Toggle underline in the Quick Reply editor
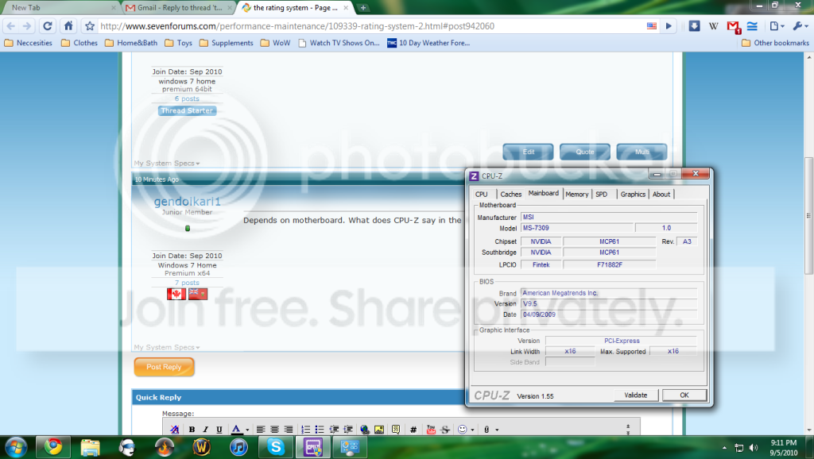 [219, 430]
